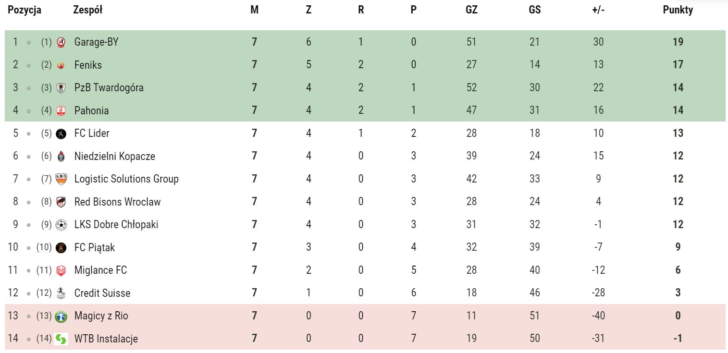This screenshot has height=353, width=728.
Task: Click the Magicy z Rio globe logo
Action: click(61, 316)
